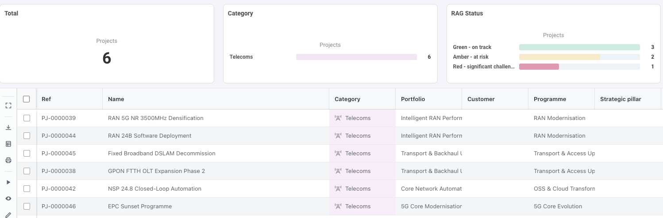
Task: Click the download icon in the side toolbar
Action: coord(8,128)
